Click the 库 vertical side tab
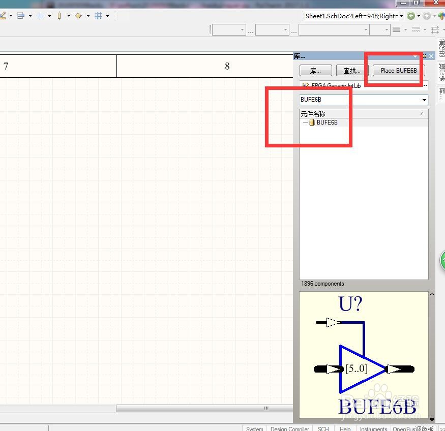This screenshot has width=445, height=431. tap(441, 94)
